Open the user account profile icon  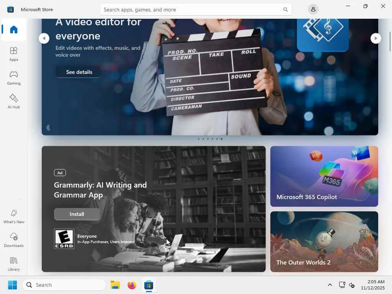313,10
